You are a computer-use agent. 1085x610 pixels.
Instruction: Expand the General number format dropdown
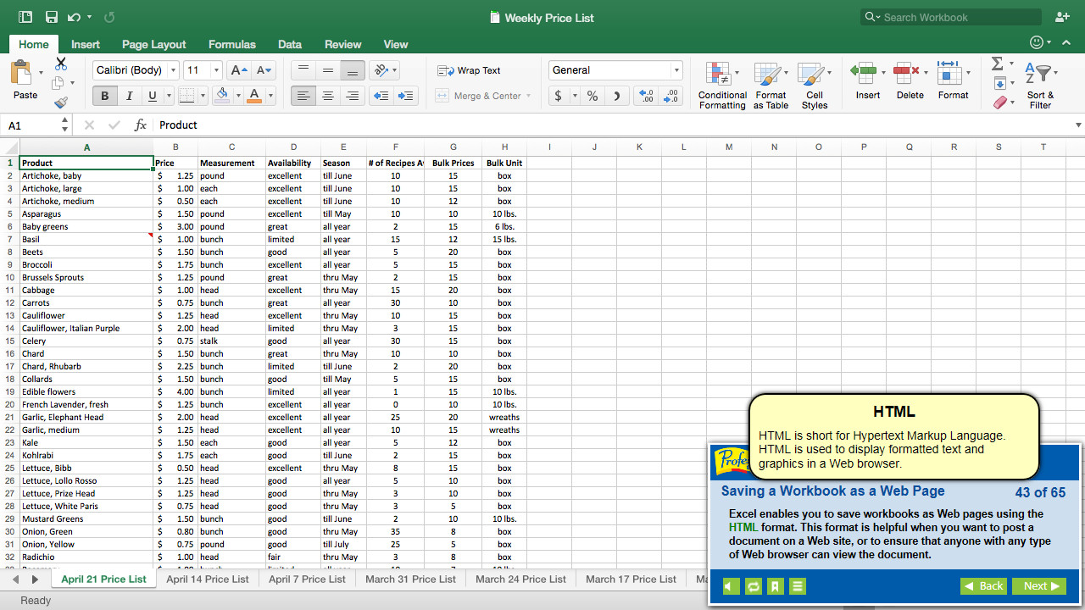click(x=676, y=70)
